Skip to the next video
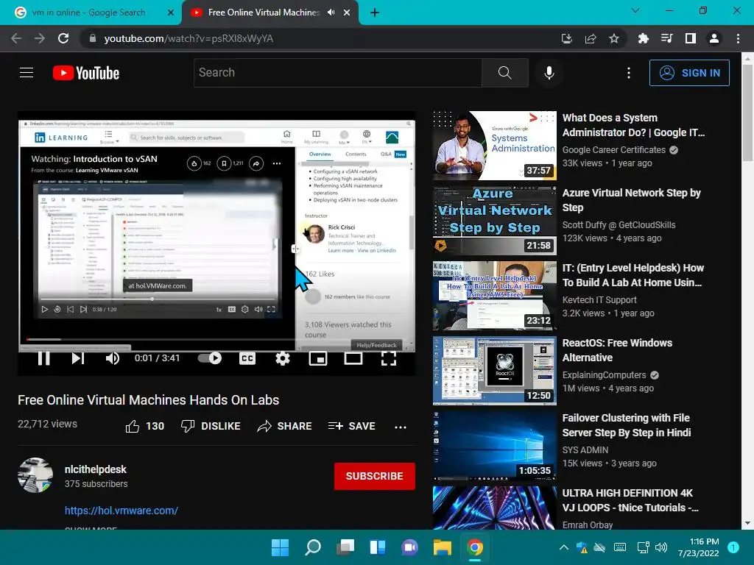754x565 pixels. coord(78,358)
